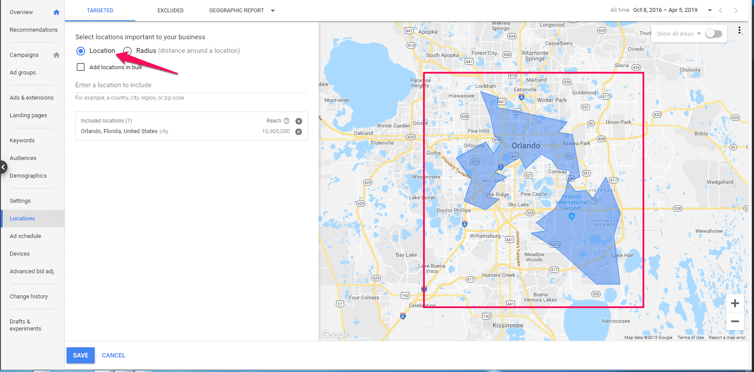The image size is (754, 372).
Task: Open Ad schedule in the sidebar
Action: (x=26, y=236)
